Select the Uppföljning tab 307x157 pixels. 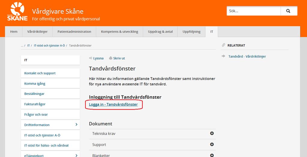192,32
